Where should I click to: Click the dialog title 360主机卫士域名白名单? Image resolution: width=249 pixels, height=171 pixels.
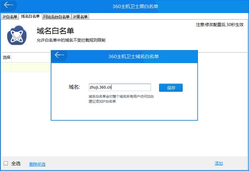tap(134, 57)
